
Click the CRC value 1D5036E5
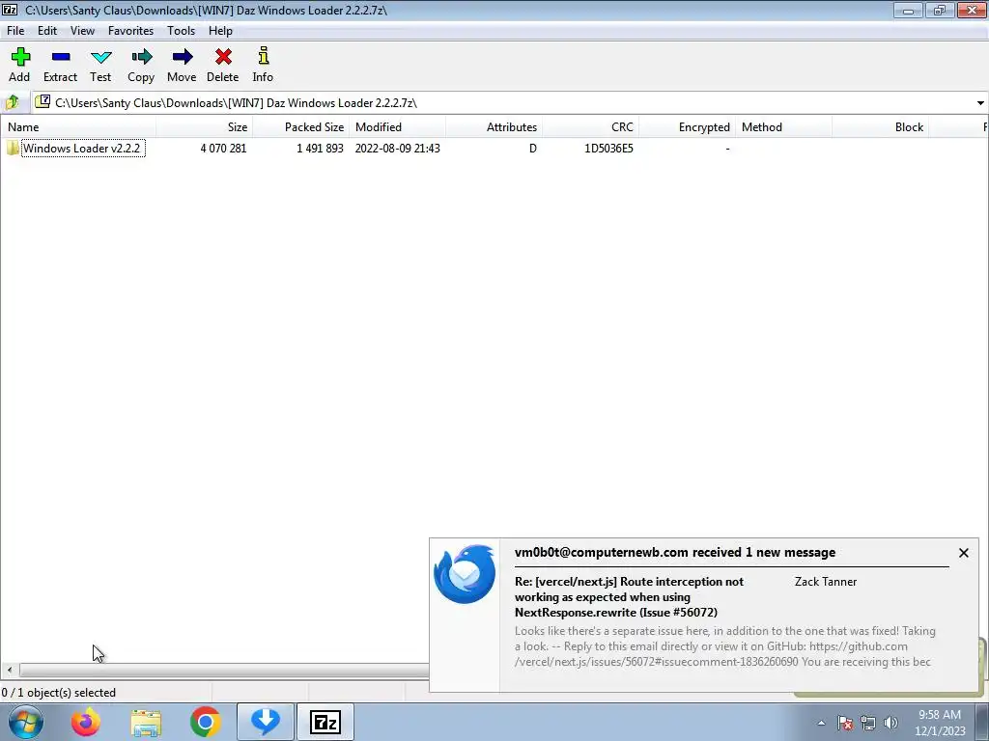(608, 148)
